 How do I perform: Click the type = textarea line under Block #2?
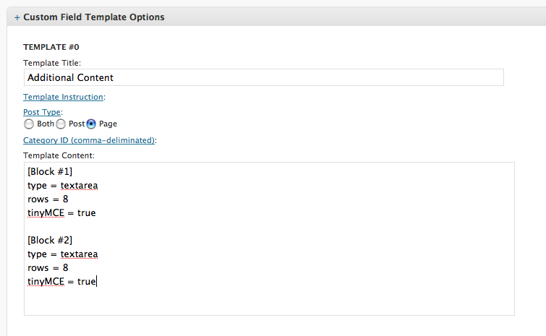(x=63, y=254)
